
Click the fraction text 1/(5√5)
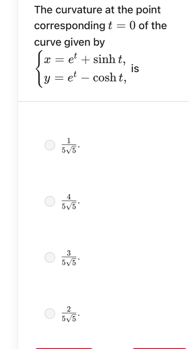(69, 146)
